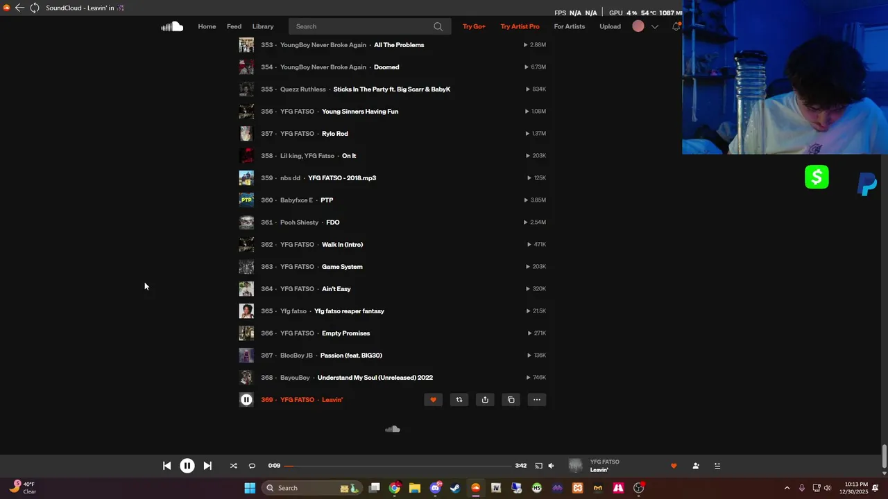Switch to Library tab
Image resolution: width=888 pixels, height=499 pixels.
(x=263, y=26)
